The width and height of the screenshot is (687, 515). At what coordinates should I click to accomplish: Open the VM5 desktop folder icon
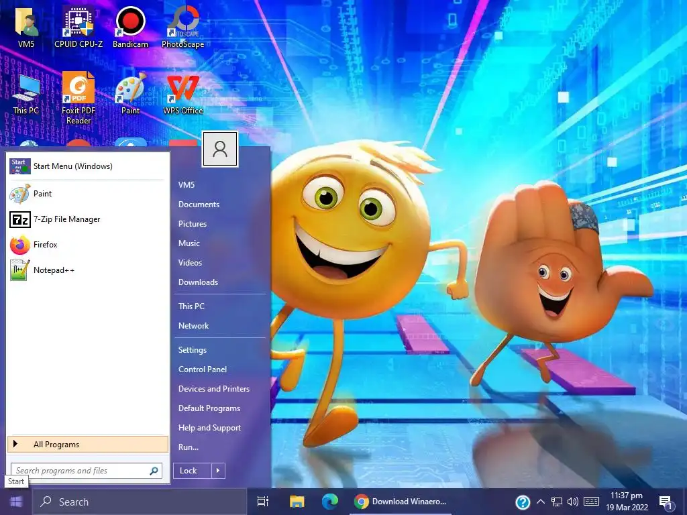26,26
